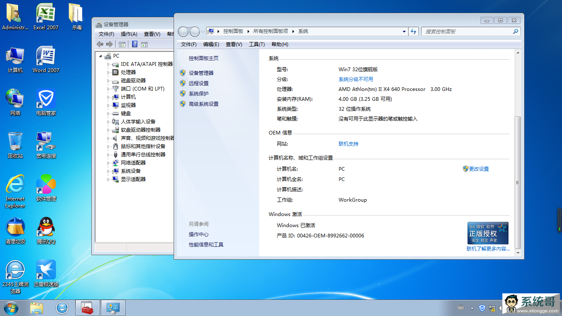Click Control Panel taskbar button
562x316 pixels.
113,308
